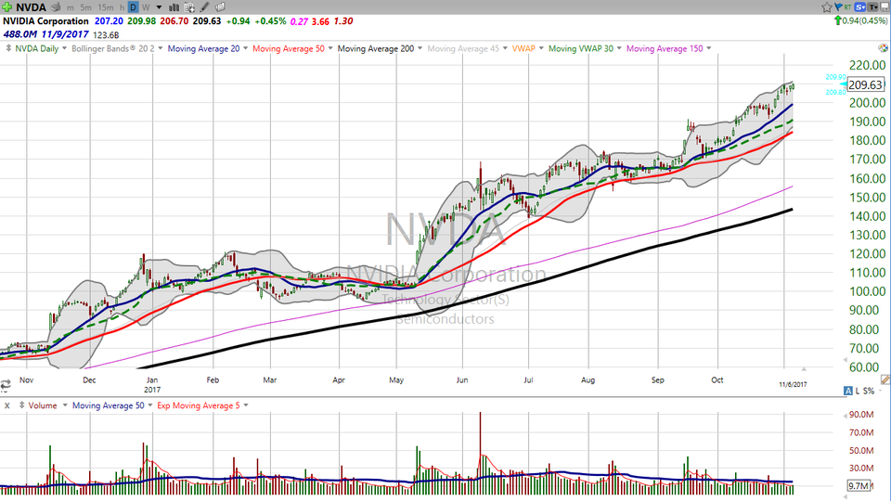Viewport: 891px width, 501px height.
Task: Click the chart style bars icon
Action: pos(174,7)
